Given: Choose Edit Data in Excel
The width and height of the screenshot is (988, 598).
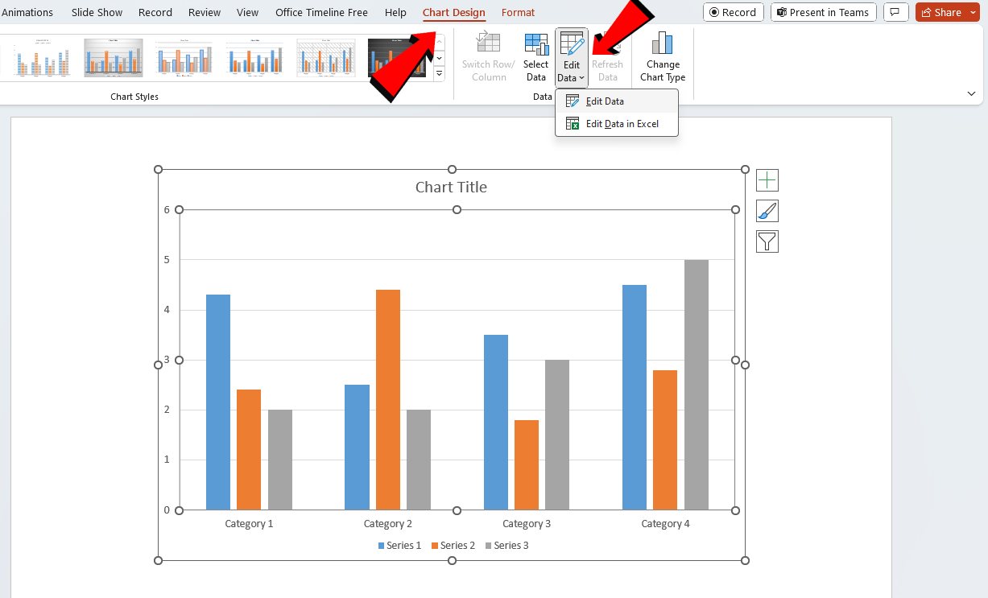Looking at the screenshot, I should pos(622,123).
